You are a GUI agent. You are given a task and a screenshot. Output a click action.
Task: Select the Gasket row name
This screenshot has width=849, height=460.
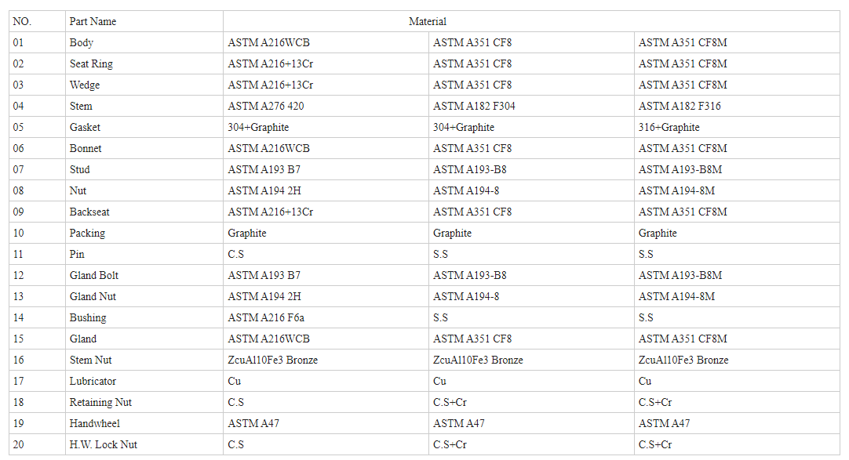pyautogui.click(x=144, y=127)
